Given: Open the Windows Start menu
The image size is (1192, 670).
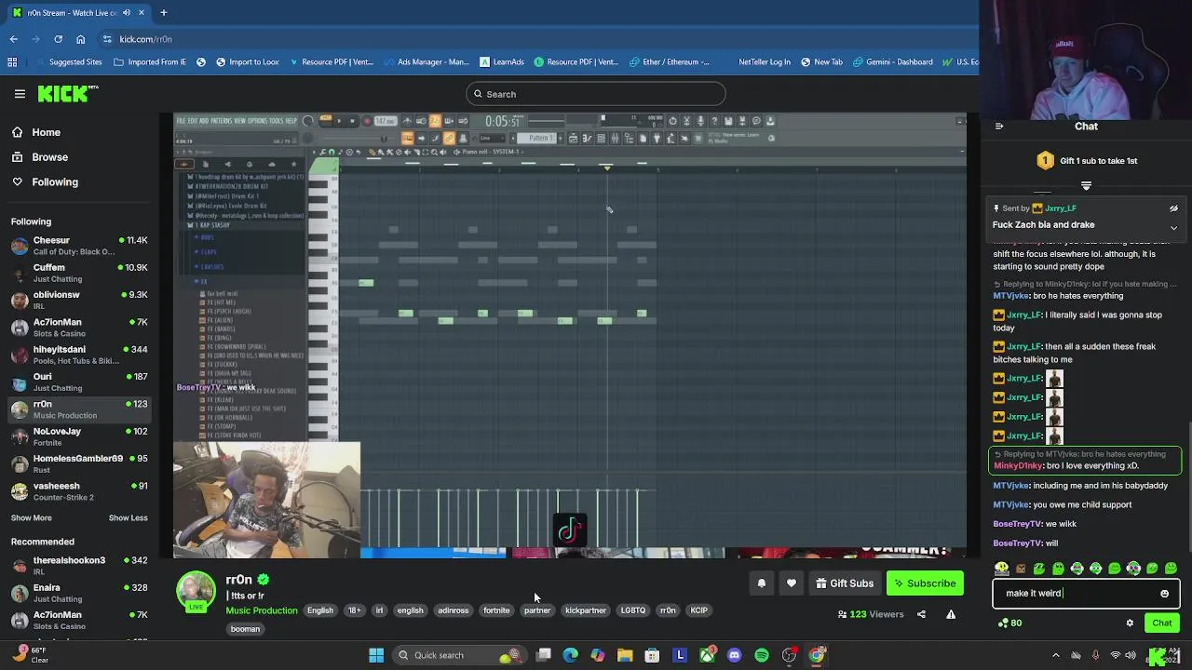Looking at the screenshot, I should click(x=376, y=655).
